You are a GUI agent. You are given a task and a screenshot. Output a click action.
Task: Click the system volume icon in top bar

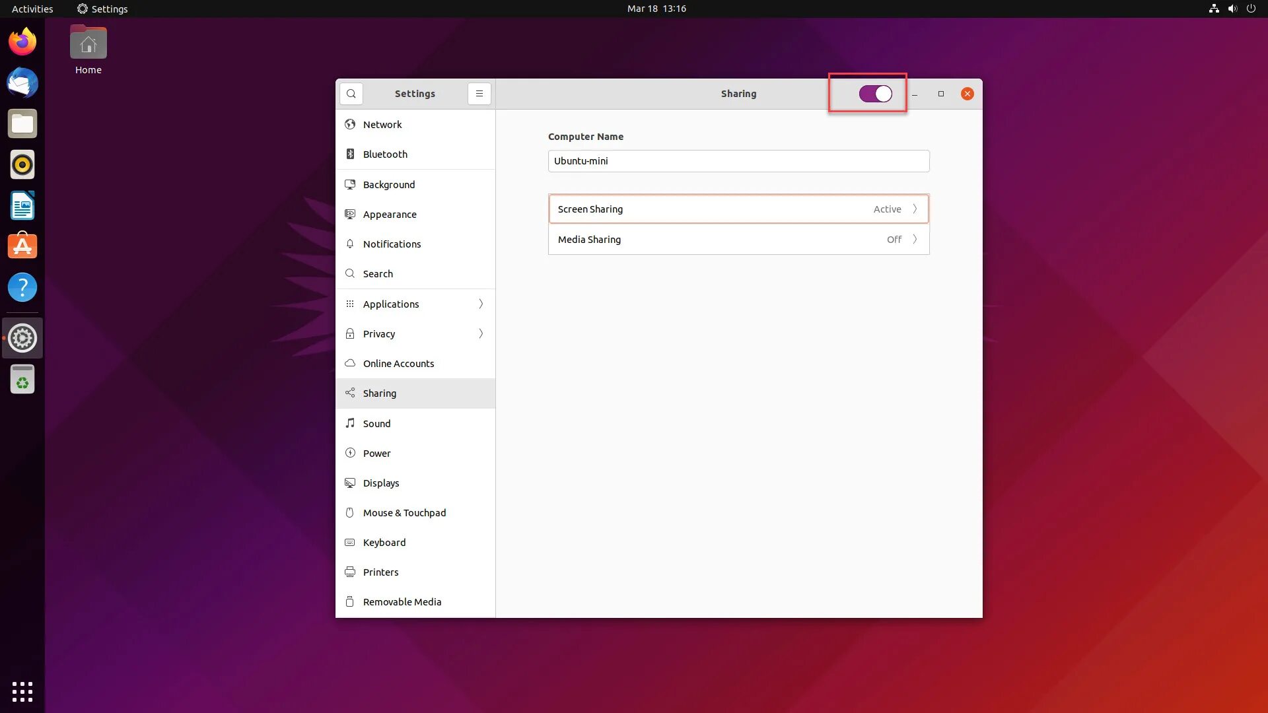pyautogui.click(x=1232, y=9)
